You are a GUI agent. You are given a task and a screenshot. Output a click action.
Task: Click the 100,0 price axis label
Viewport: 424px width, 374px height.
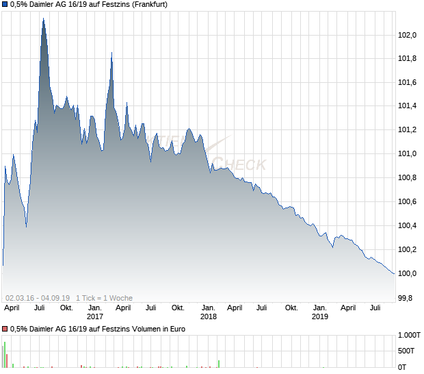click(x=407, y=273)
